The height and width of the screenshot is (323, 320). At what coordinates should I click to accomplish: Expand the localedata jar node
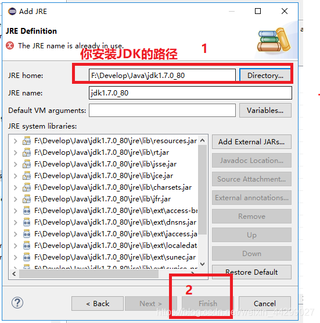(15, 246)
